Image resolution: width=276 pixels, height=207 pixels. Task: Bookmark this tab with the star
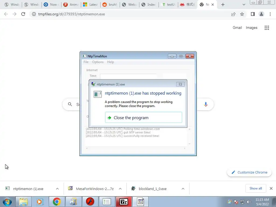[242, 14]
